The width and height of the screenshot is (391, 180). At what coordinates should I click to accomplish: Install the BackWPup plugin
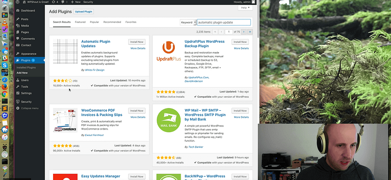pos(240,176)
